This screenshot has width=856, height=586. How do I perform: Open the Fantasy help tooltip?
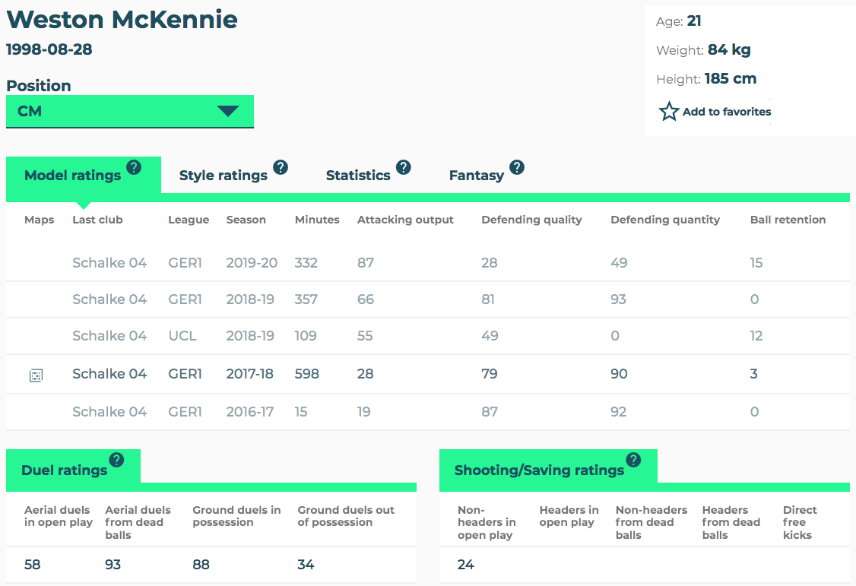point(517,168)
